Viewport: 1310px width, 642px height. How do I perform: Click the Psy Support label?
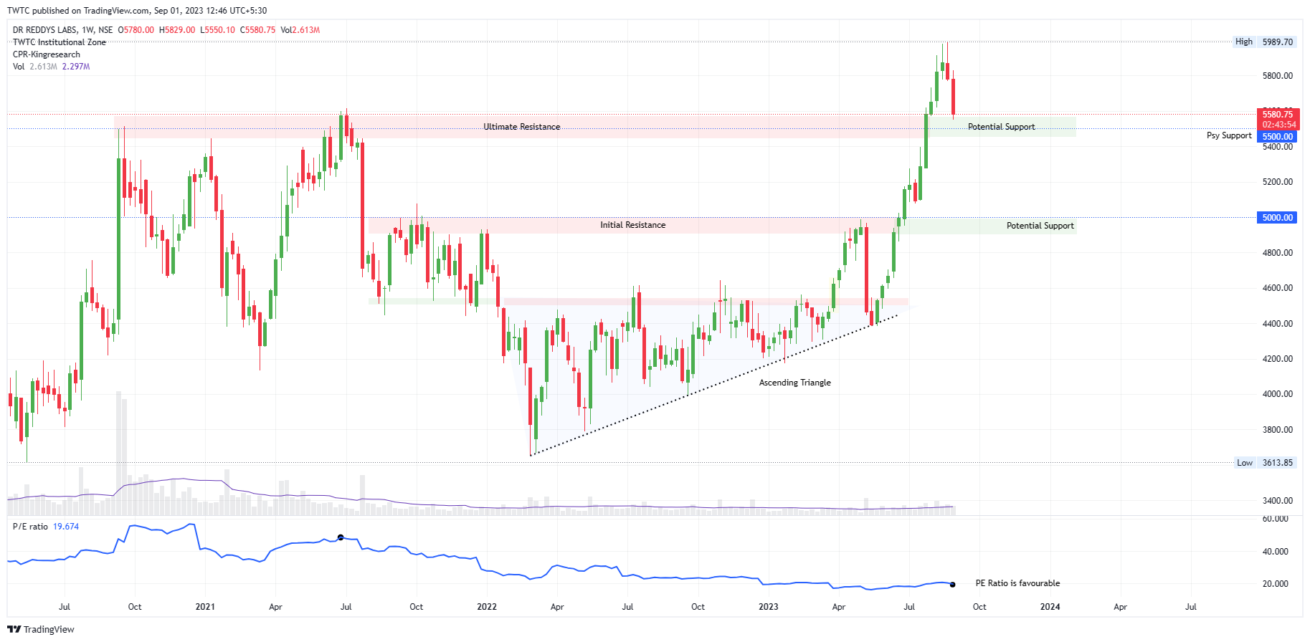point(1229,135)
